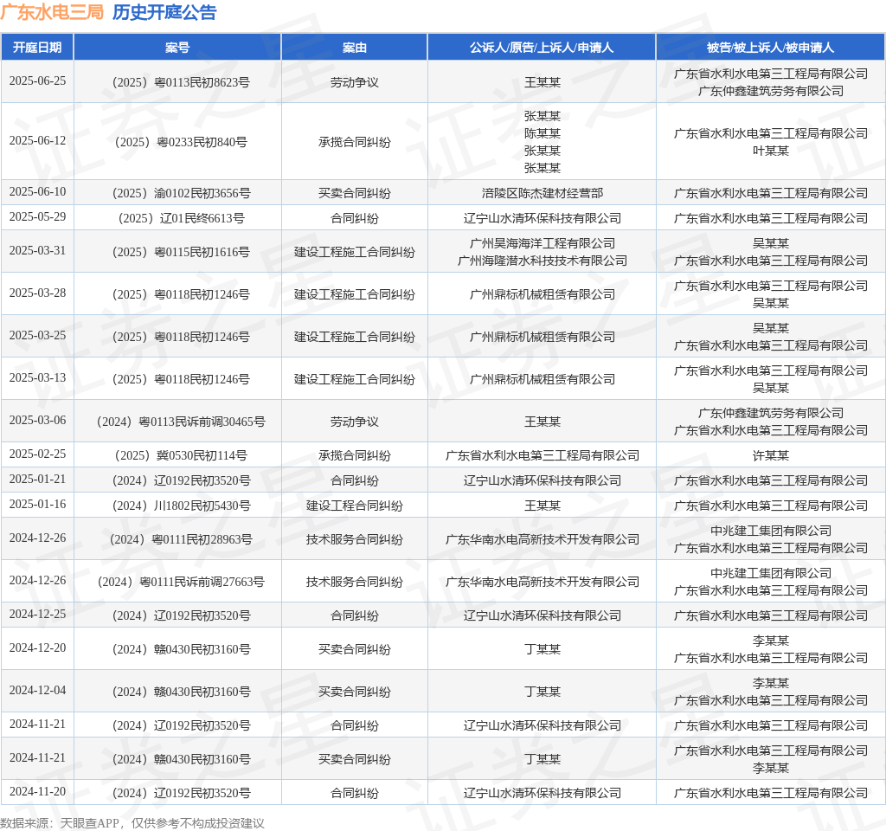Click date cell 2025-03-13
886x831 pixels.
point(37,378)
